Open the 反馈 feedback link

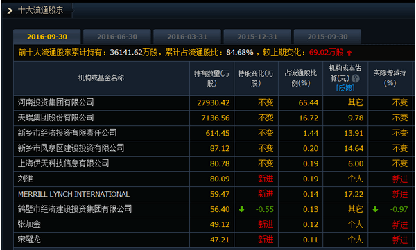(x=345, y=88)
